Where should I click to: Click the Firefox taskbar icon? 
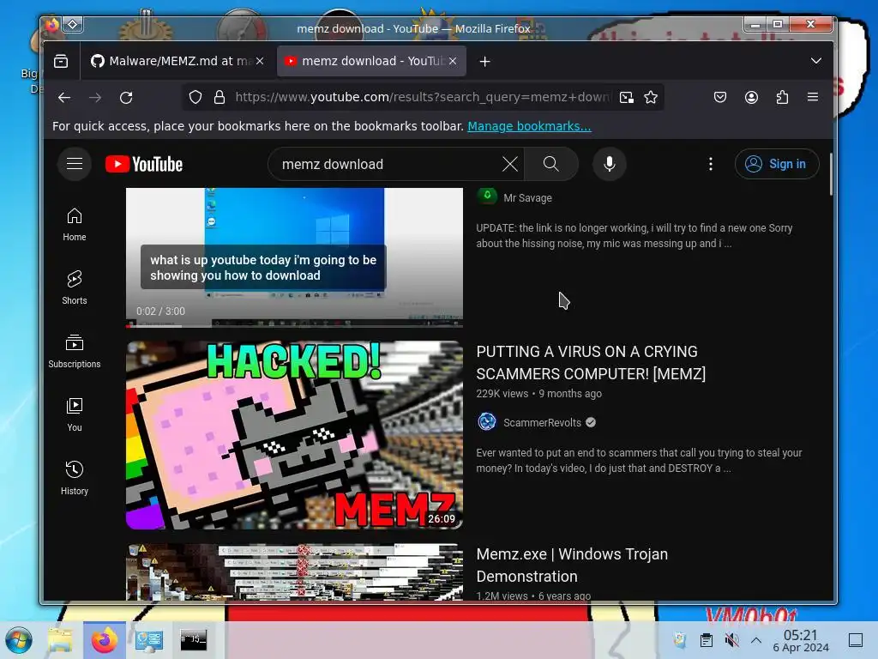tap(105, 640)
